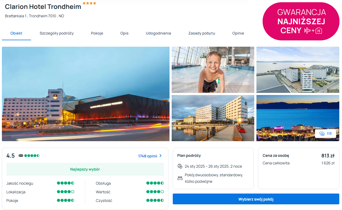342x210 pixels.
Task: View the boy in swimming pool photo
Action: pyautogui.click(x=213, y=70)
